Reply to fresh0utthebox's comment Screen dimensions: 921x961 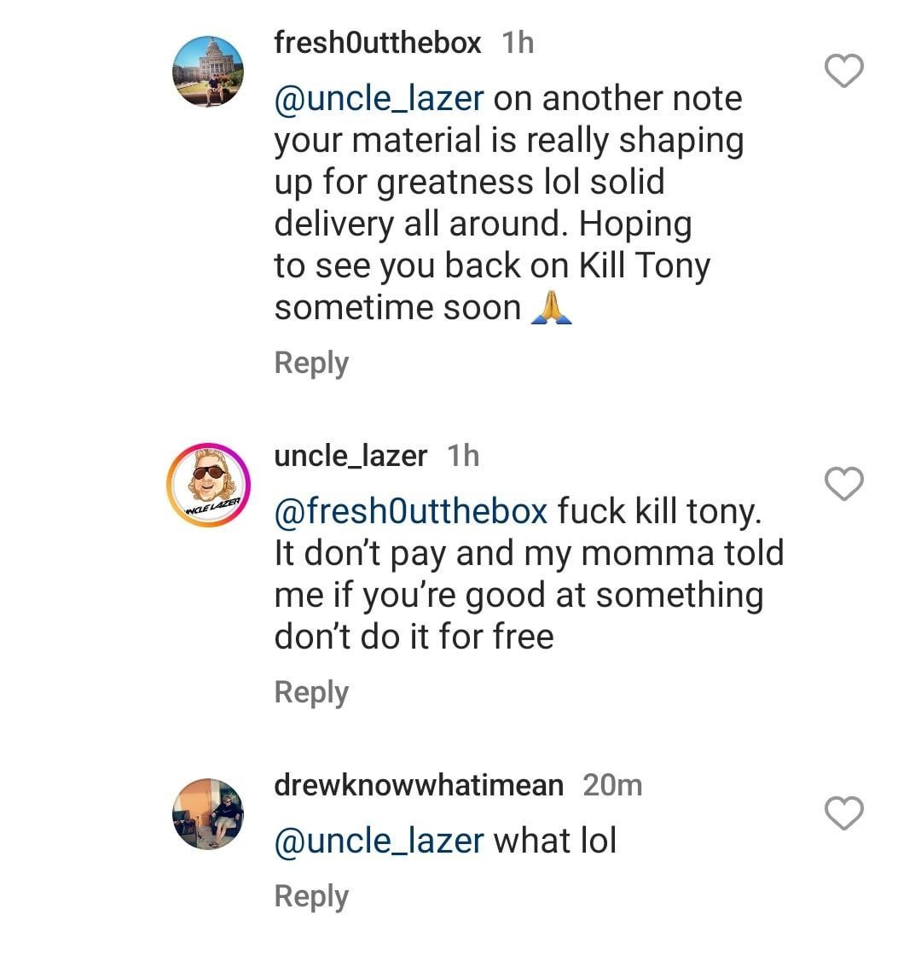click(311, 363)
